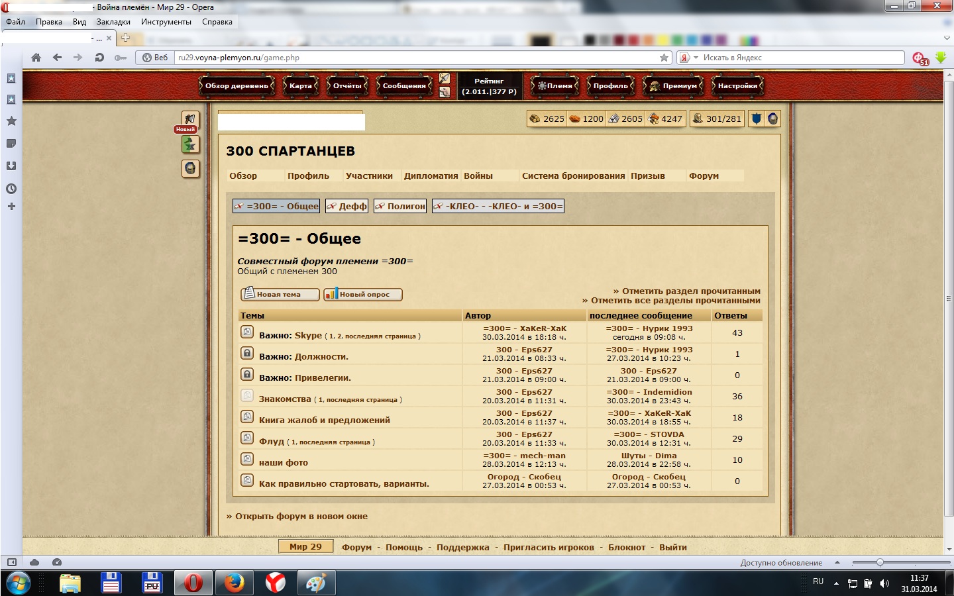Click the helmet icon beside the blue shield
This screenshot has width=954, height=596.
772,119
